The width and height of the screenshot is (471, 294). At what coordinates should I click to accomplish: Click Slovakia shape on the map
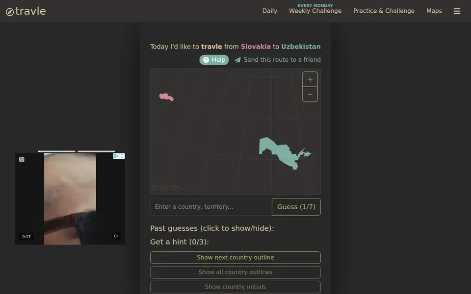[166, 97]
